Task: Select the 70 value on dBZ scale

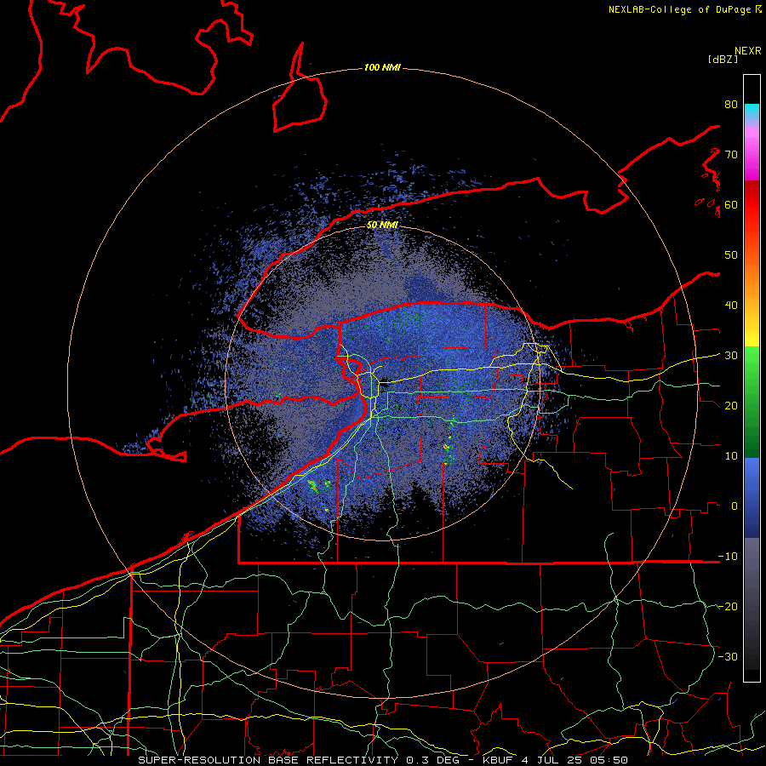Action: pos(731,154)
